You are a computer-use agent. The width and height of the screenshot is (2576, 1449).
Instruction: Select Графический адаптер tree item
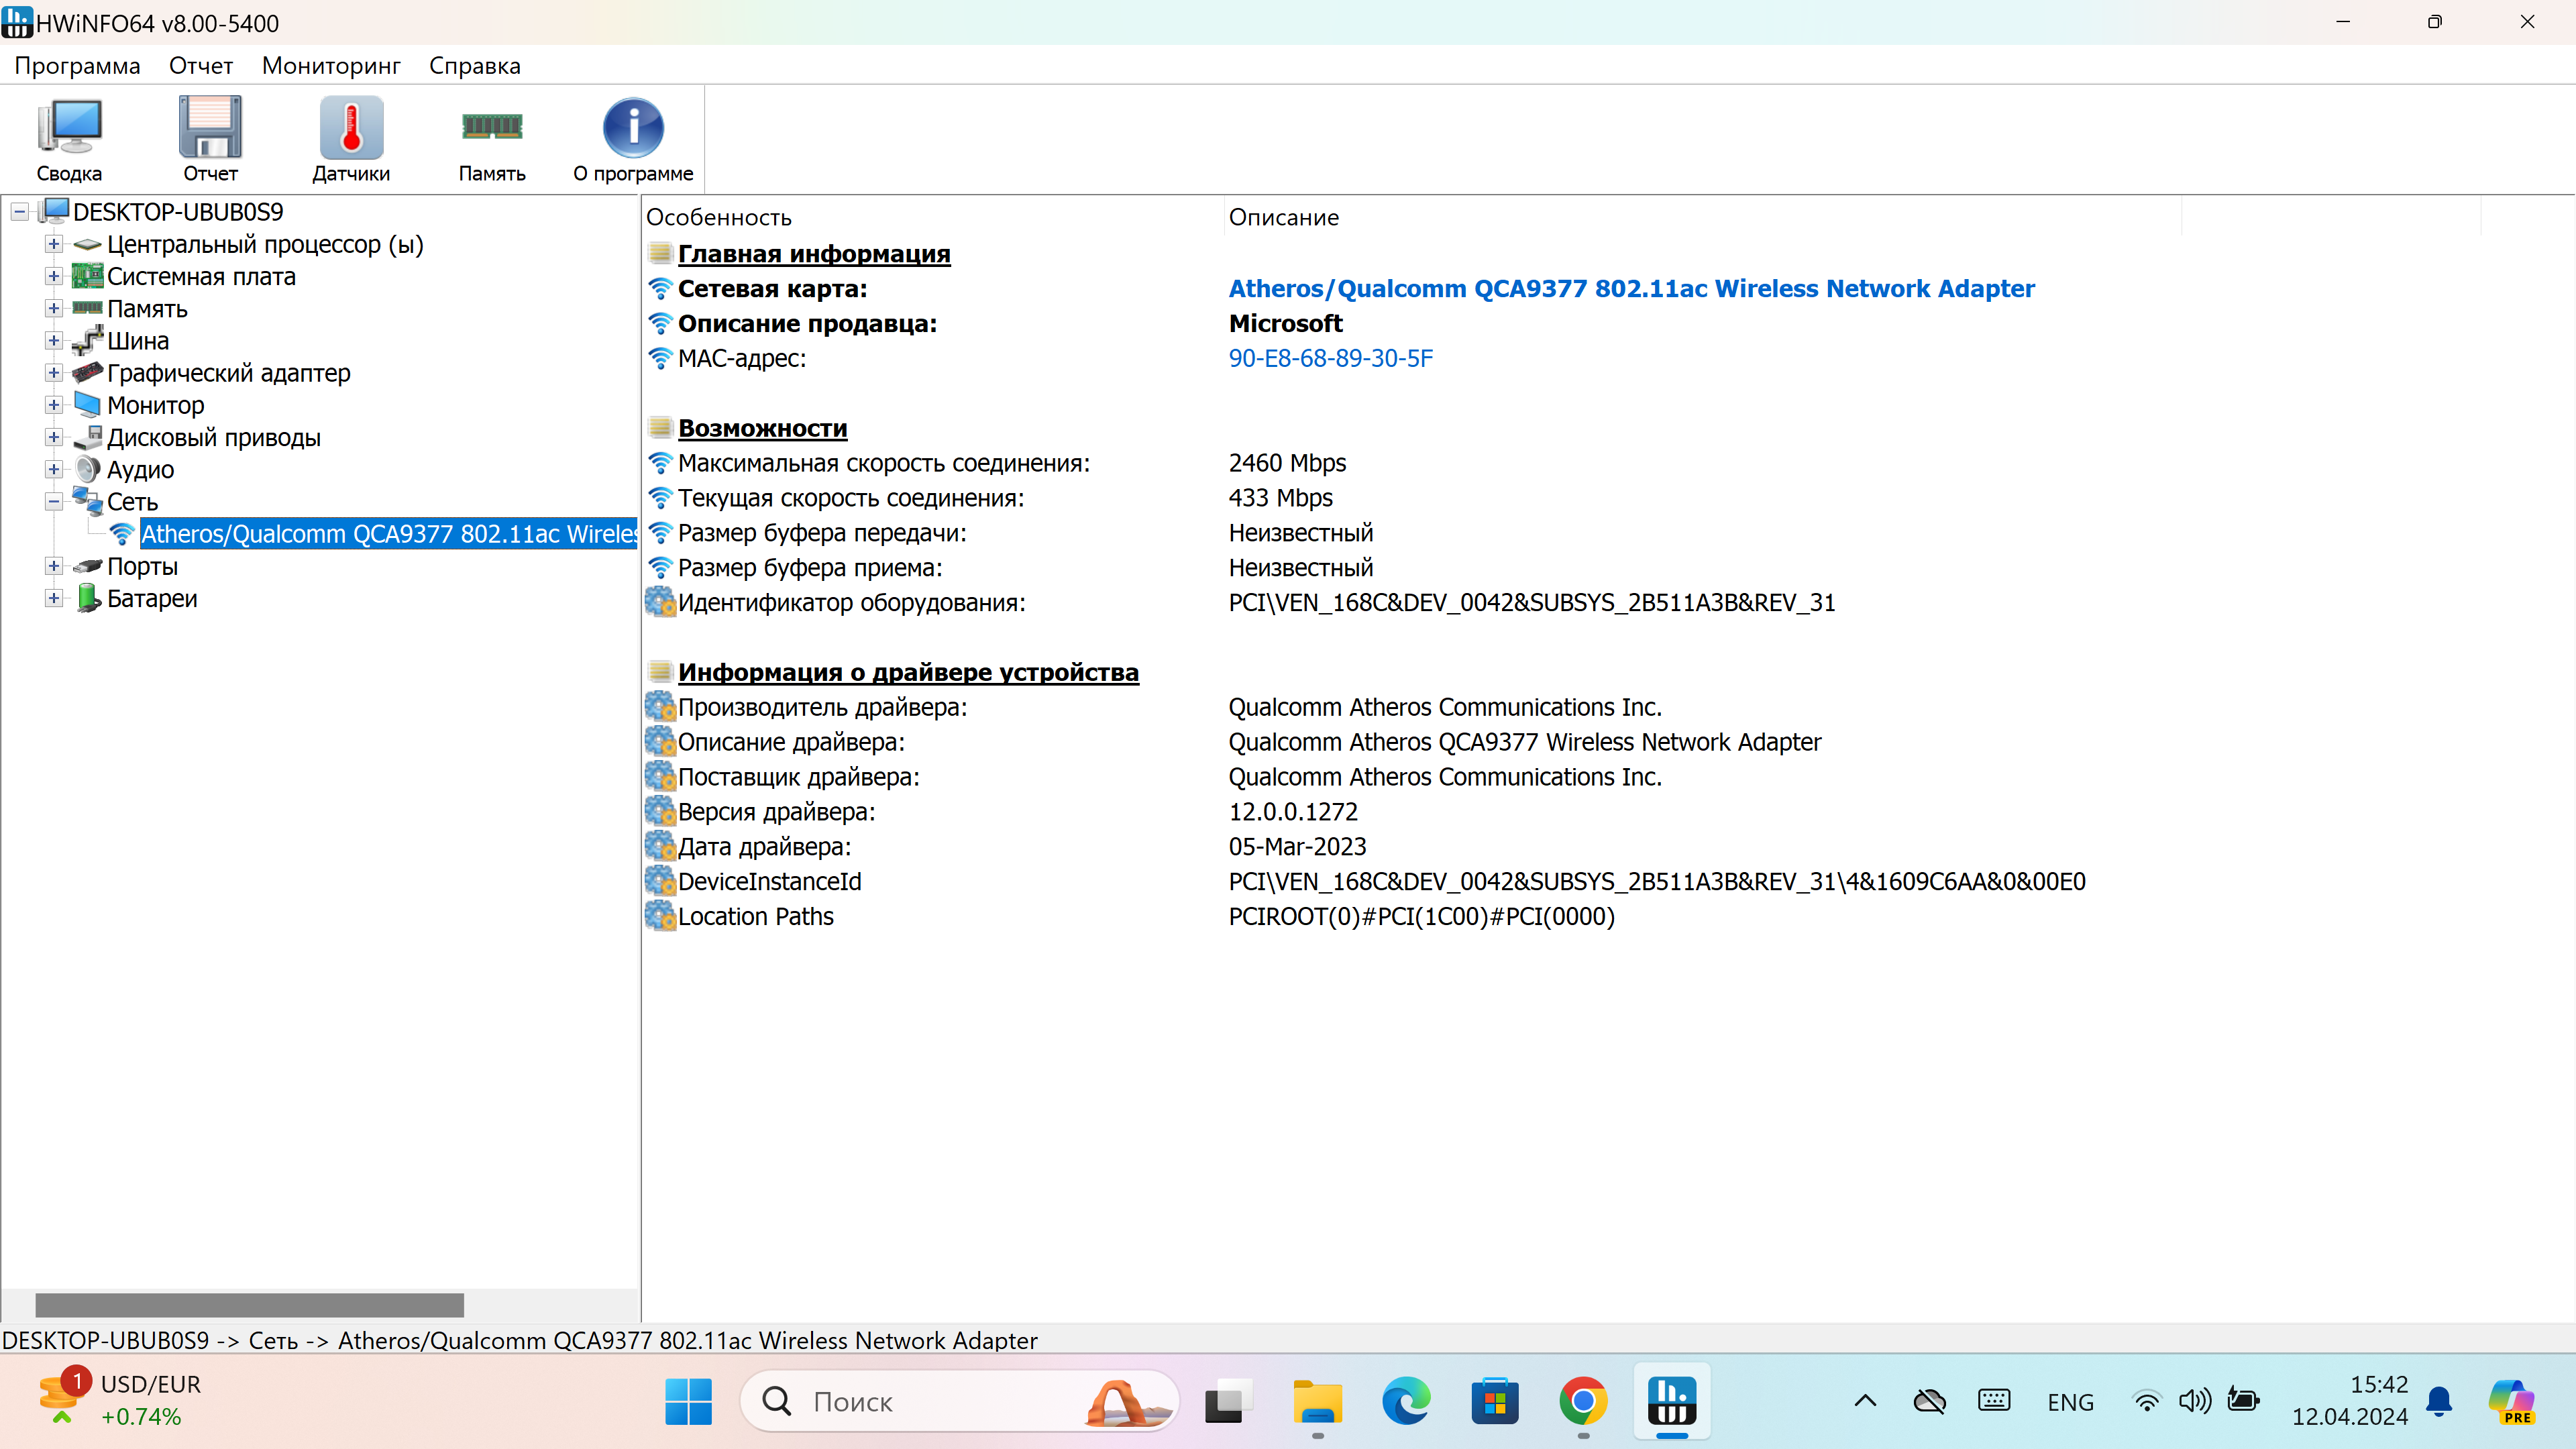click(228, 373)
